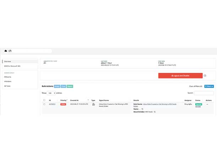Sort the table by the Created At column

79,100
